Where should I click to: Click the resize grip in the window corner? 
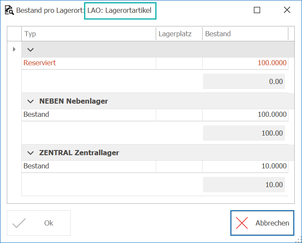click(298, 239)
